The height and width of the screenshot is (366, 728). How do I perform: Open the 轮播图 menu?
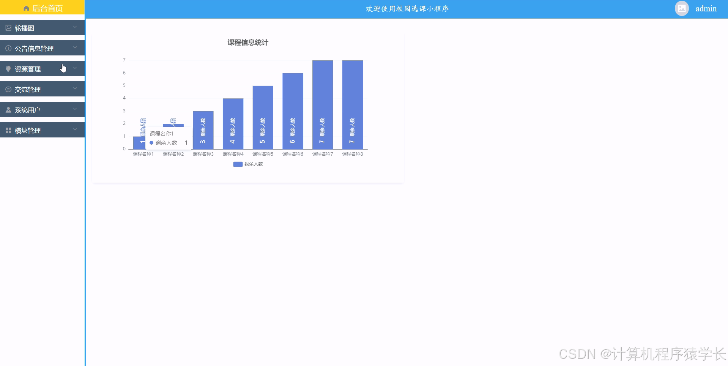[42, 28]
